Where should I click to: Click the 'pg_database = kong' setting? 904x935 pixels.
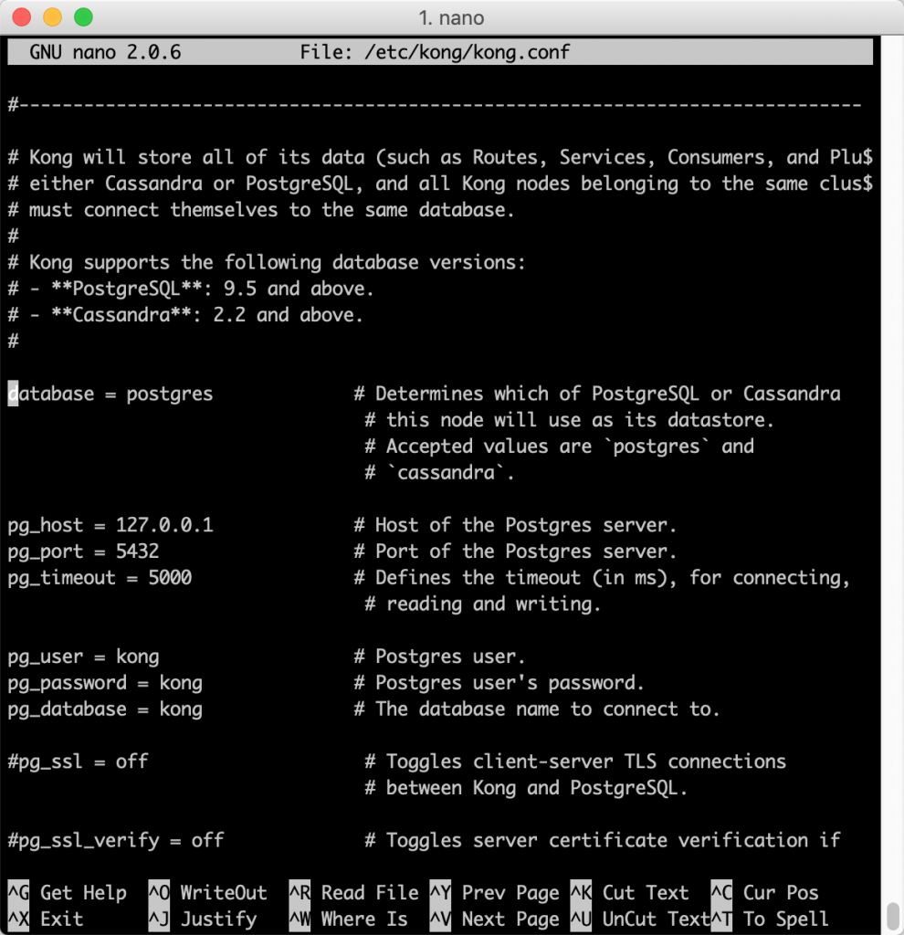105,709
